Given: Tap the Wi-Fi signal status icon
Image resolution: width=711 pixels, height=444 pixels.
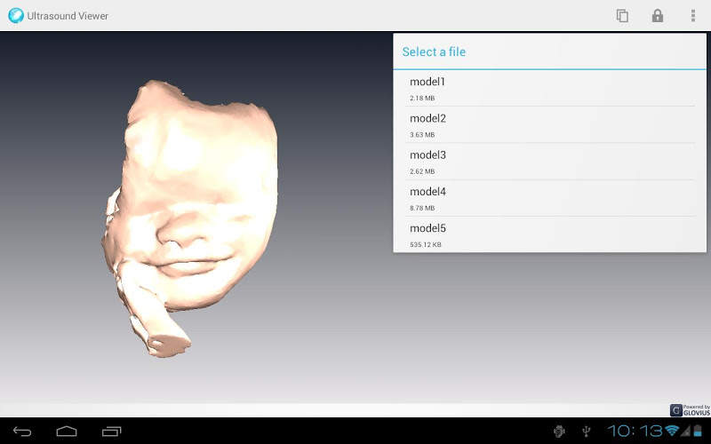Looking at the screenshot, I should click(x=672, y=431).
